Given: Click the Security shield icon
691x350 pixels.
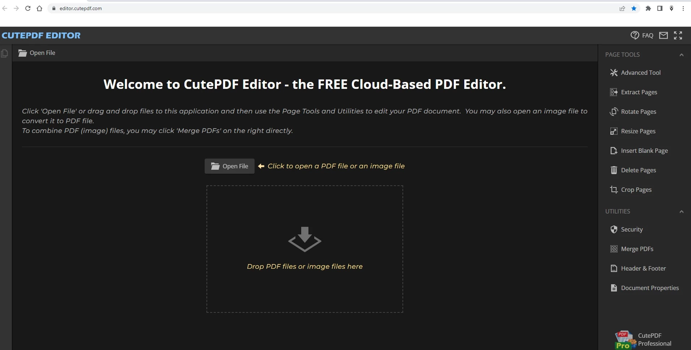Looking at the screenshot, I should (x=614, y=229).
